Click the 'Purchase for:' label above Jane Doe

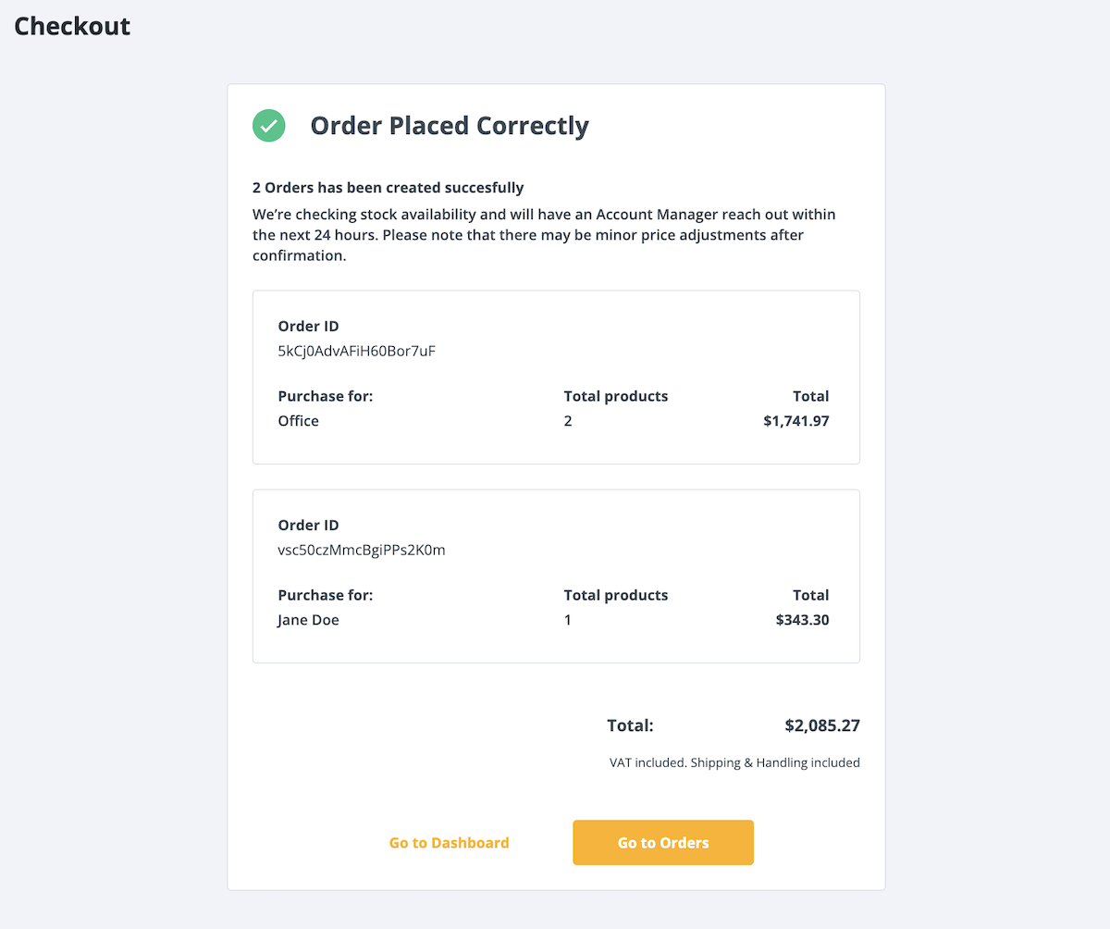point(325,595)
